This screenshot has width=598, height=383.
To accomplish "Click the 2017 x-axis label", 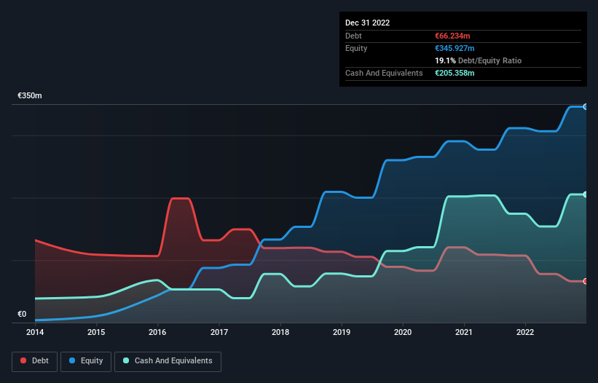I will pos(219,332).
